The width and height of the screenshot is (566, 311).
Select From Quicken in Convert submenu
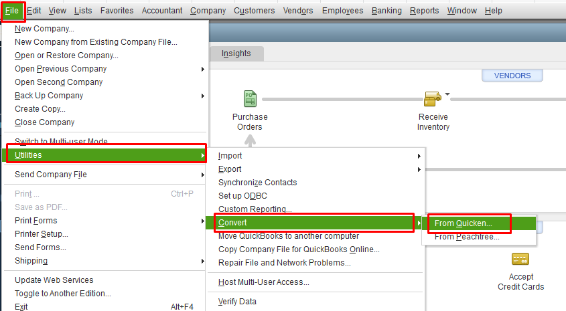tap(463, 223)
